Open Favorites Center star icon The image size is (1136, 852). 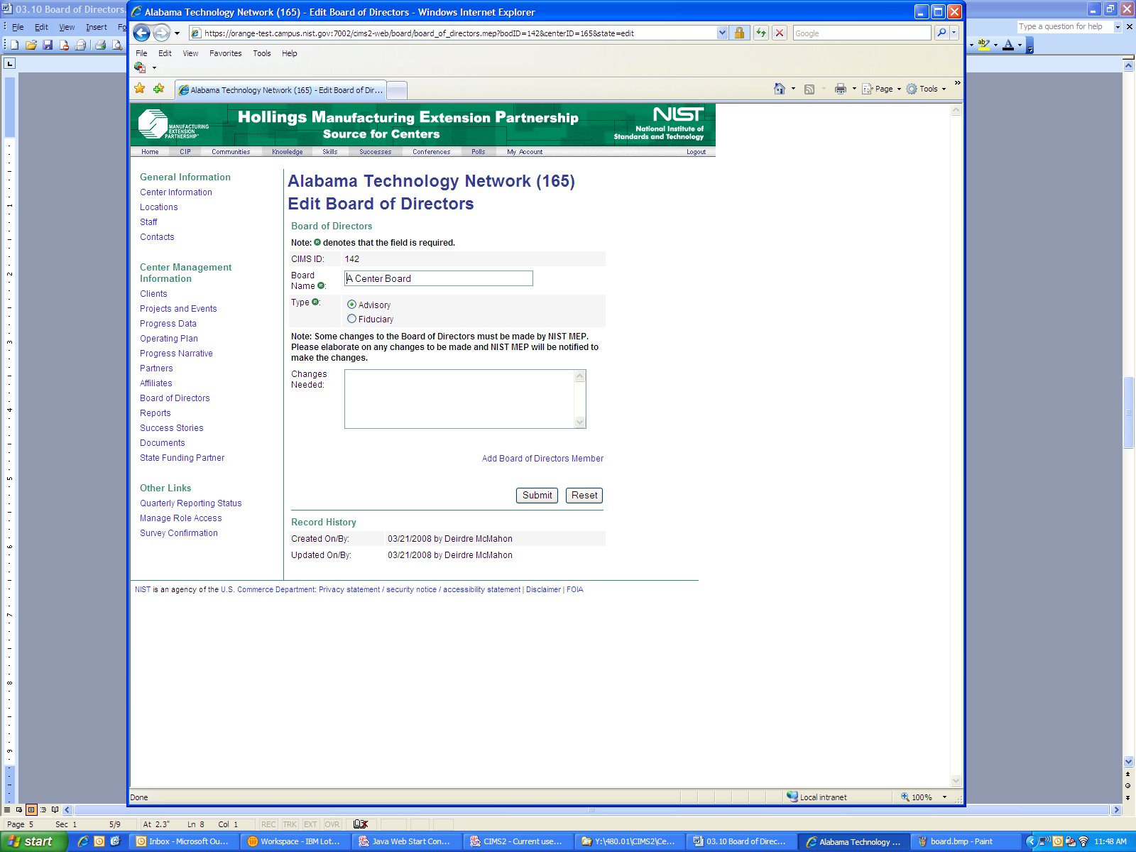140,89
